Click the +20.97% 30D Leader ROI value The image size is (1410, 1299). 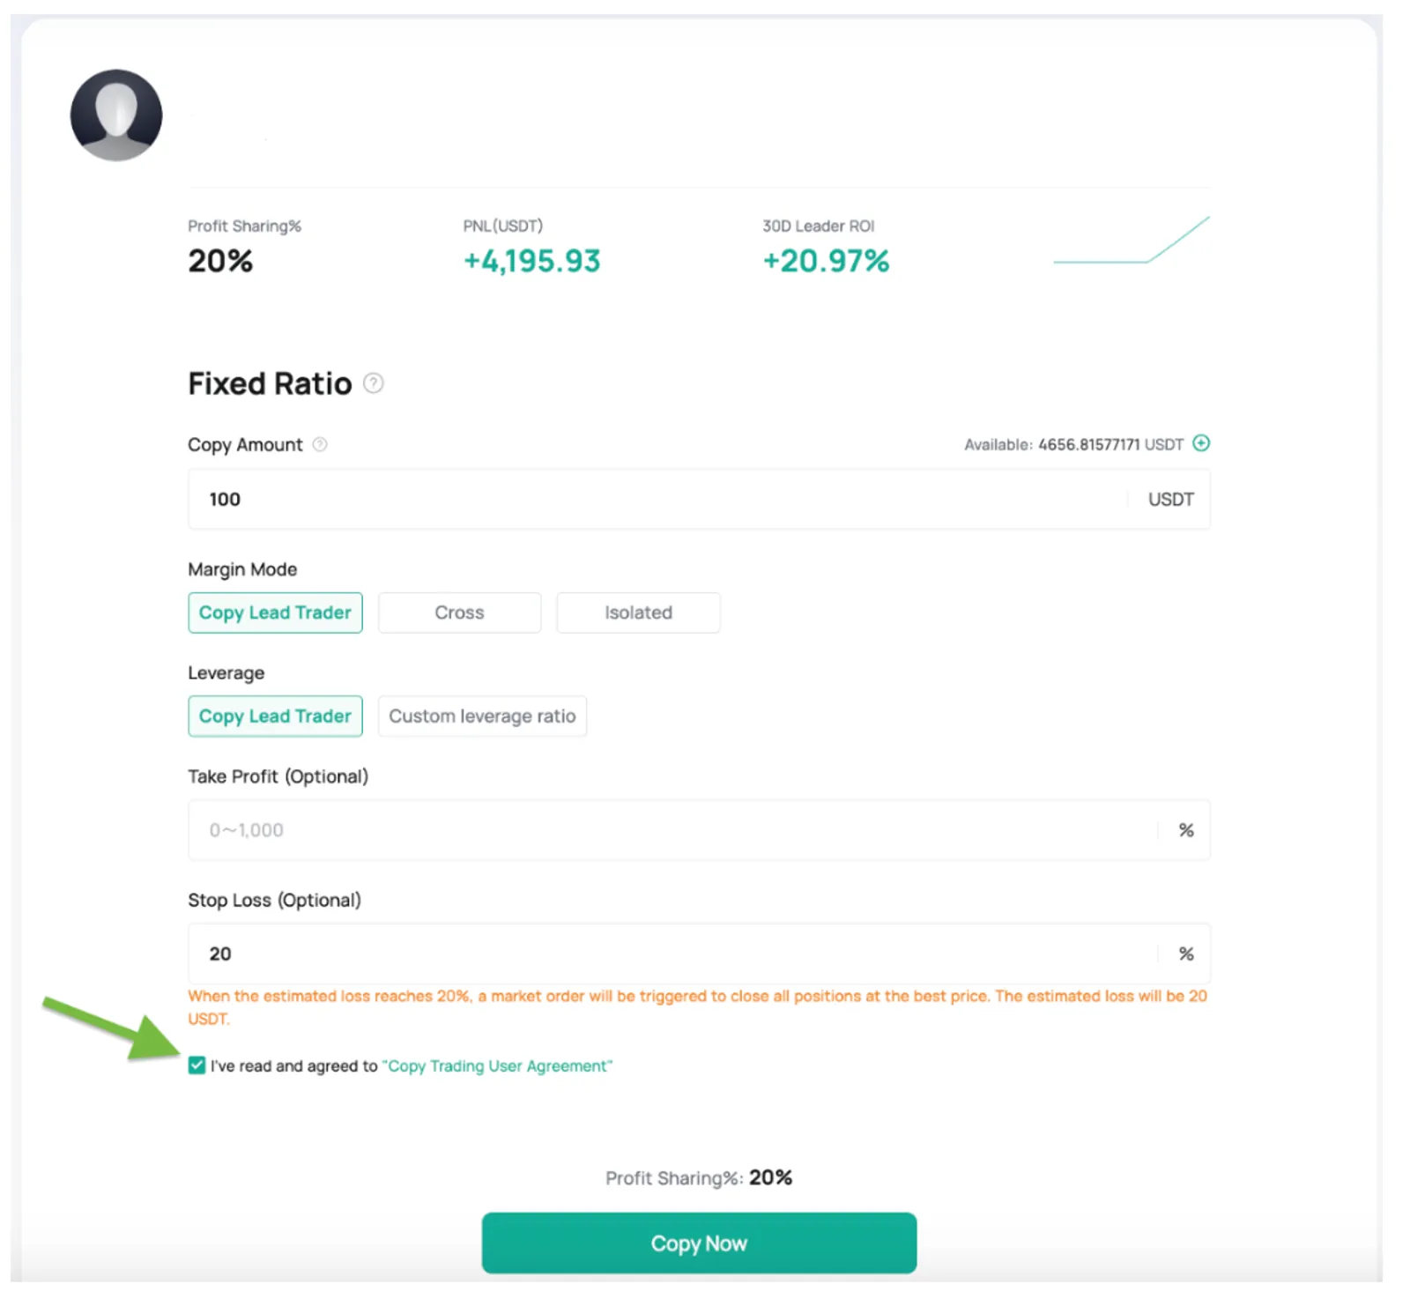pos(826,261)
